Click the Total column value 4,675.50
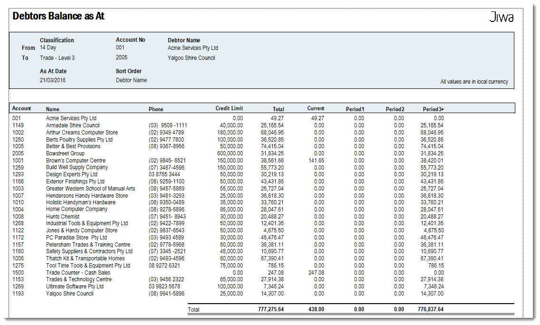540x325 pixels. pyautogui.click(x=274, y=230)
